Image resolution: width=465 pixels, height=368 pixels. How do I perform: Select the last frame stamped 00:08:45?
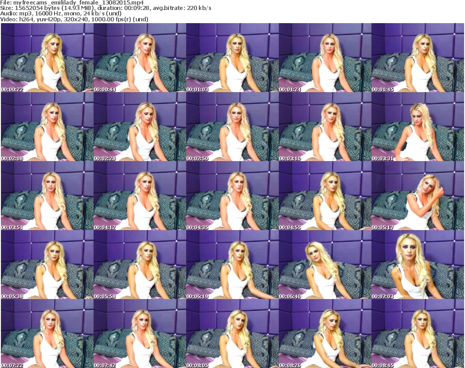tap(418, 334)
